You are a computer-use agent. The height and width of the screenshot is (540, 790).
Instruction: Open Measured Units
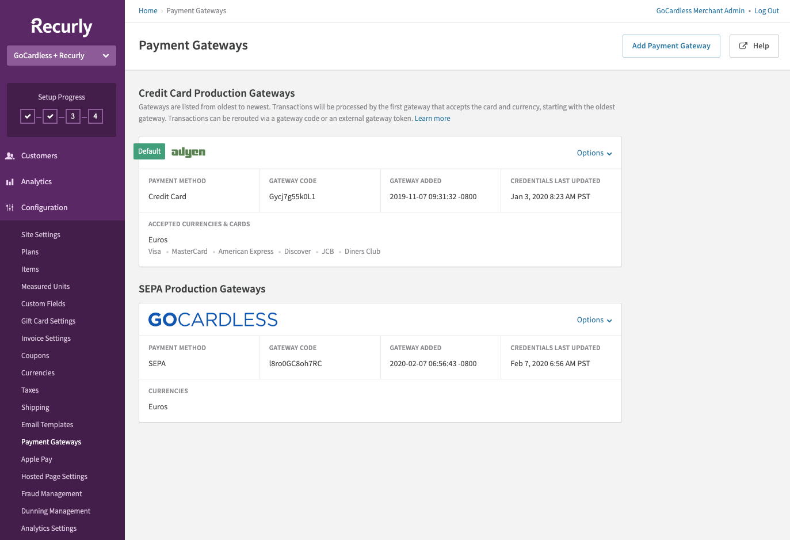(45, 287)
